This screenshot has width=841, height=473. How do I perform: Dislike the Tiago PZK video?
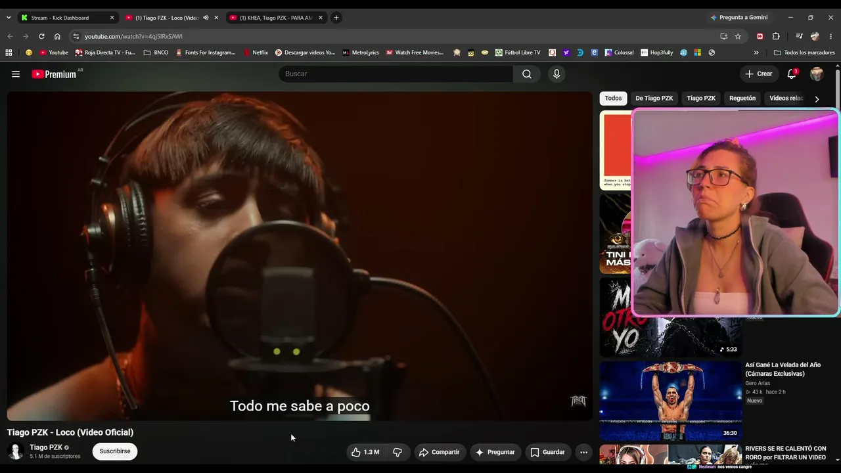pos(398,452)
